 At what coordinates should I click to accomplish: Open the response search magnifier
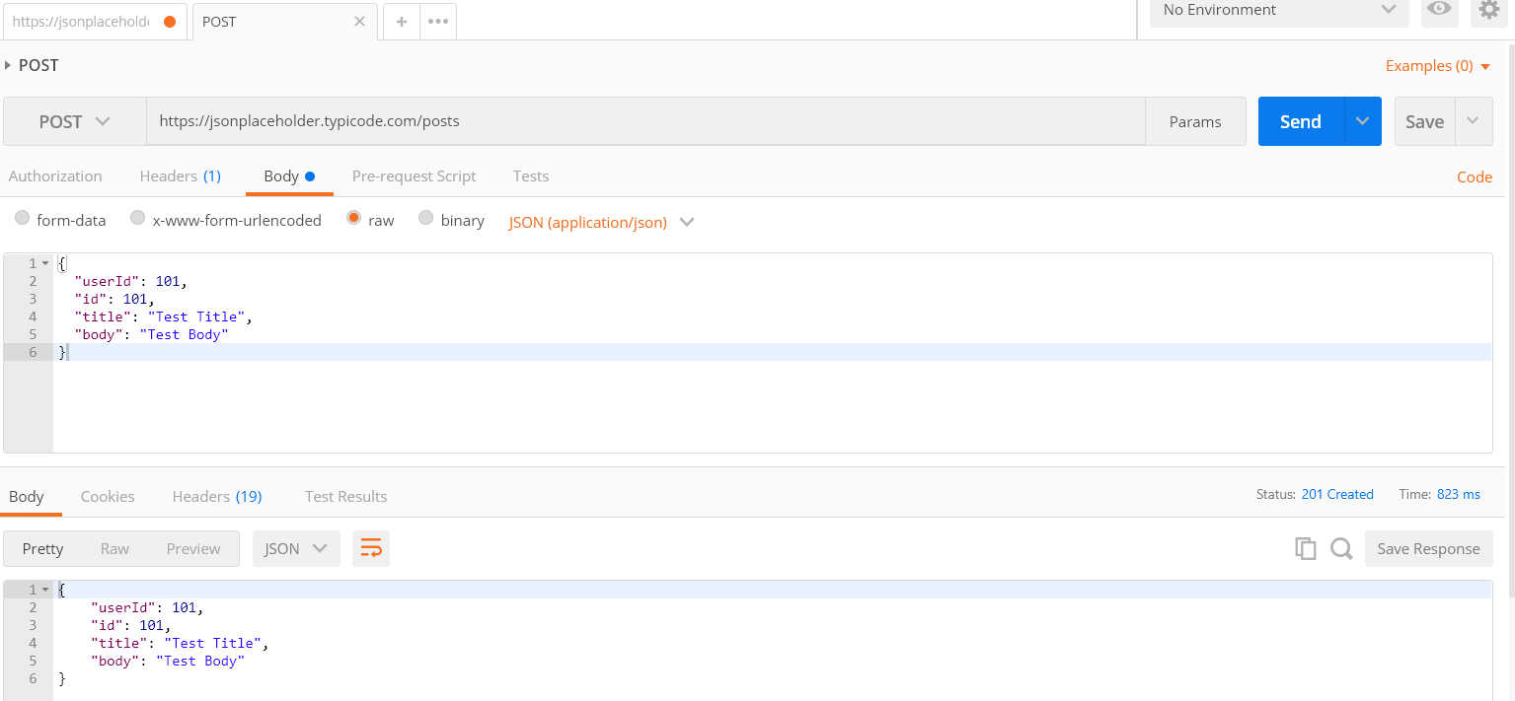pyautogui.click(x=1340, y=548)
